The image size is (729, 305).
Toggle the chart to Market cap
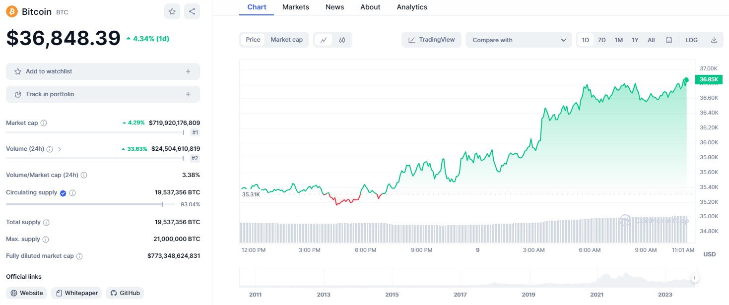(x=286, y=40)
